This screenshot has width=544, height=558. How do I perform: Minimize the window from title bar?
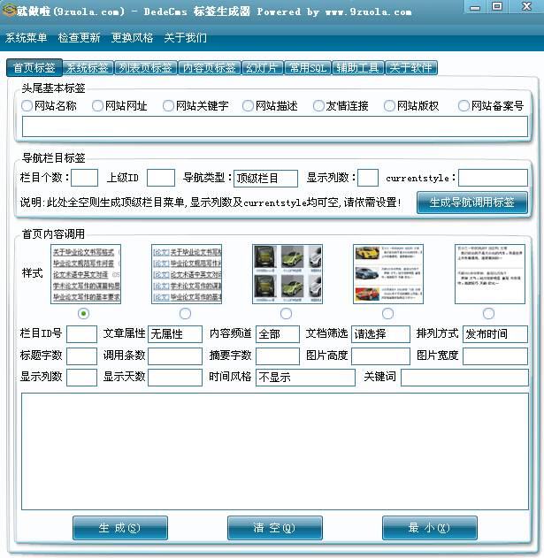(x=475, y=7)
